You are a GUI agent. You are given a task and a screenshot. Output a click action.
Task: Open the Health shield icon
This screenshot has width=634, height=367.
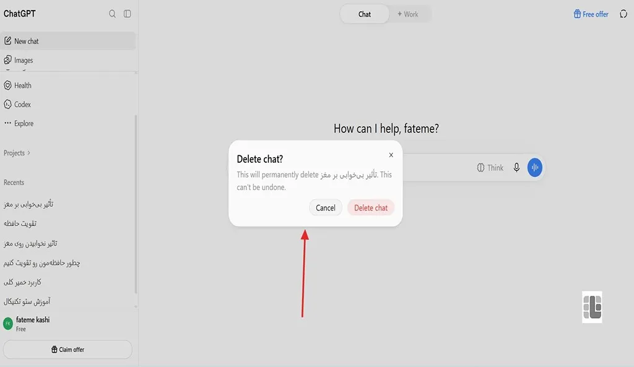tap(7, 85)
